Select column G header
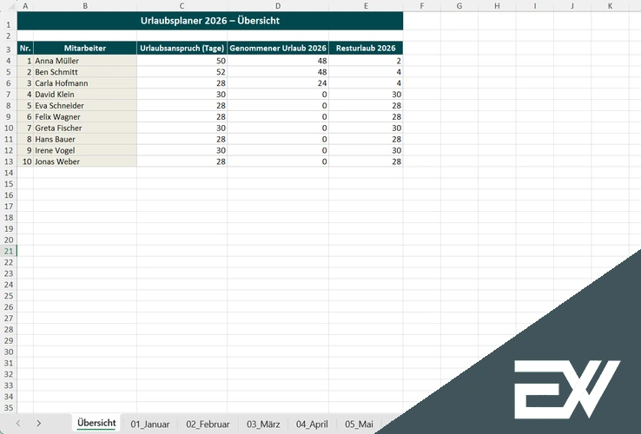The image size is (641, 434). click(x=458, y=6)
